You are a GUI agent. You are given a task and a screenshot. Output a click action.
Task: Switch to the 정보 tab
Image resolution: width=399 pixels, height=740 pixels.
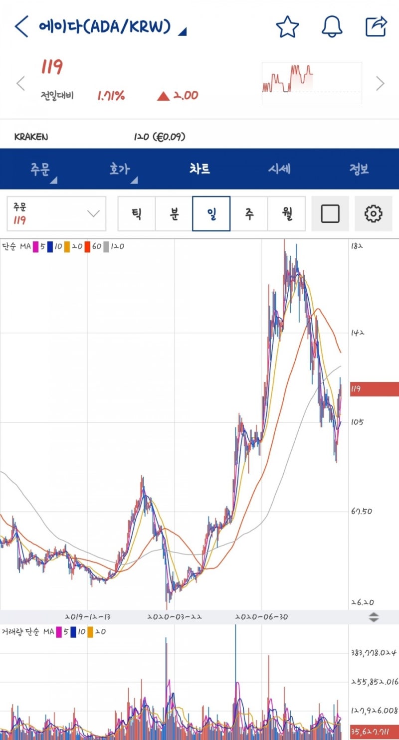tap(359, 169)
